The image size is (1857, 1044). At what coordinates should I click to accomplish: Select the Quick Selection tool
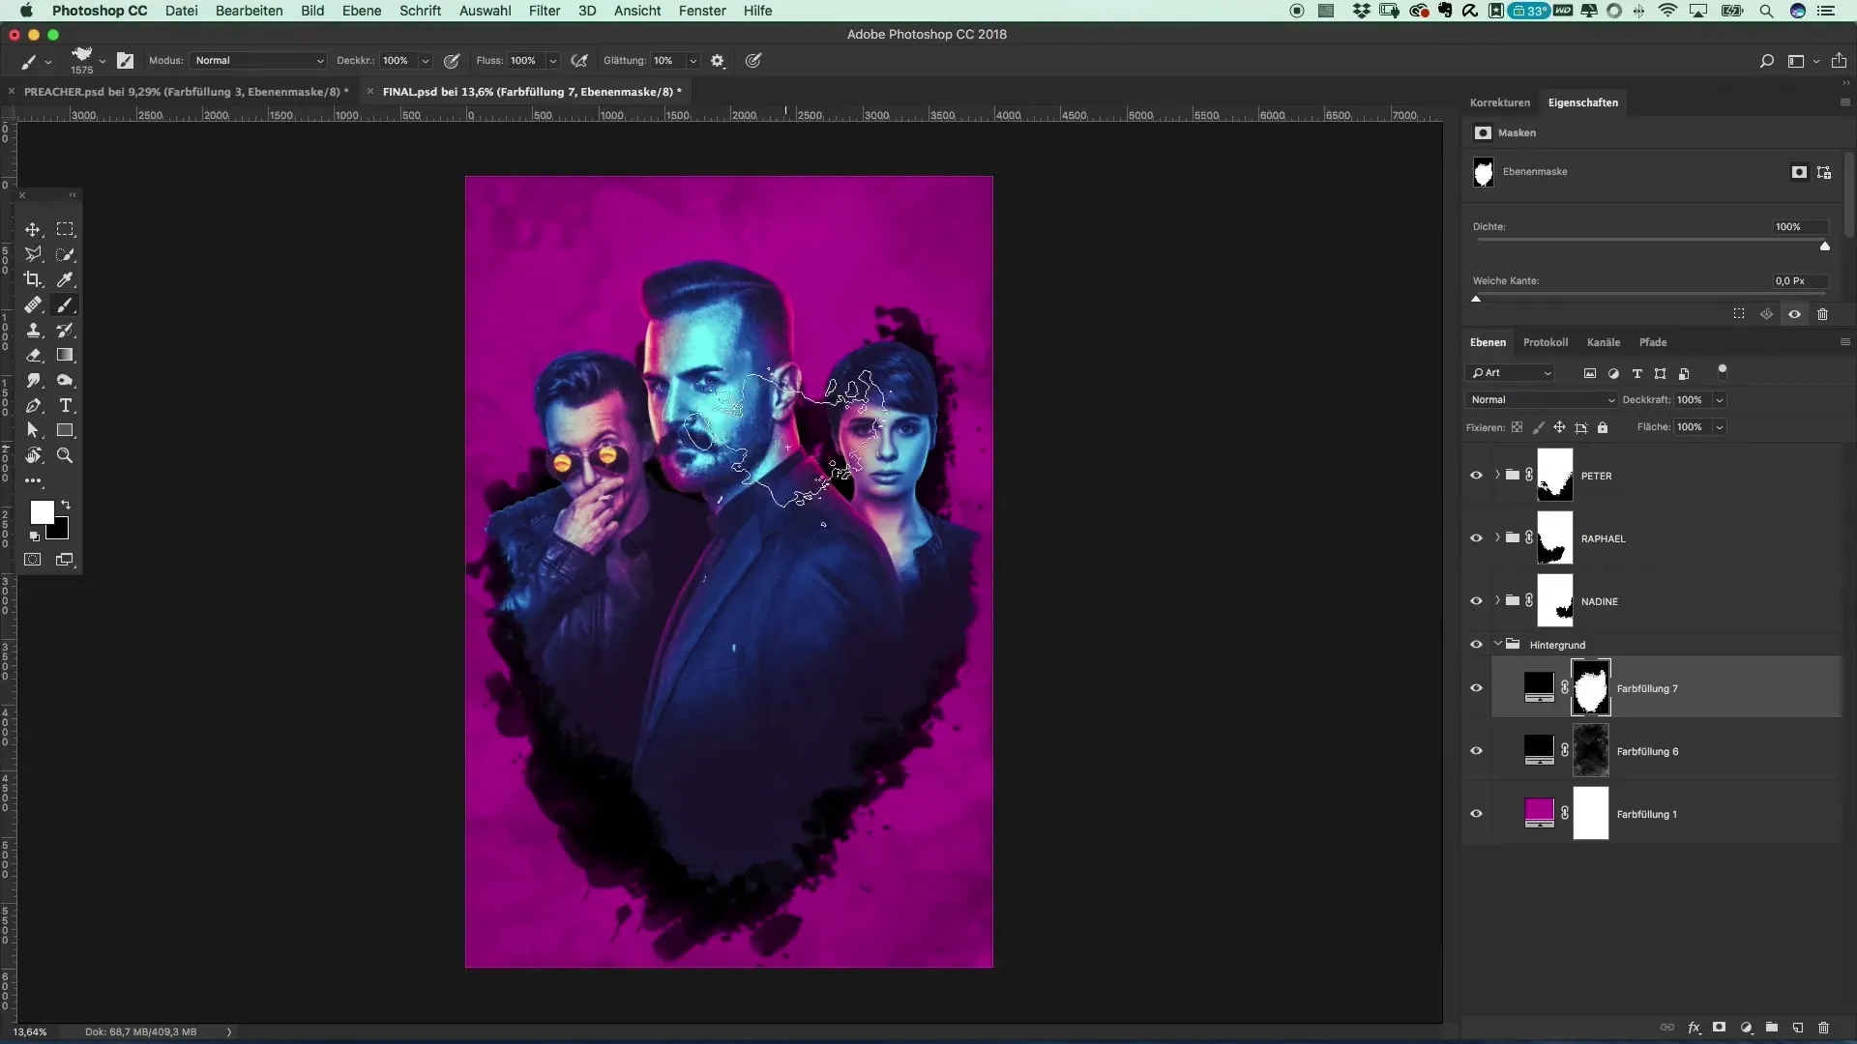65,254
